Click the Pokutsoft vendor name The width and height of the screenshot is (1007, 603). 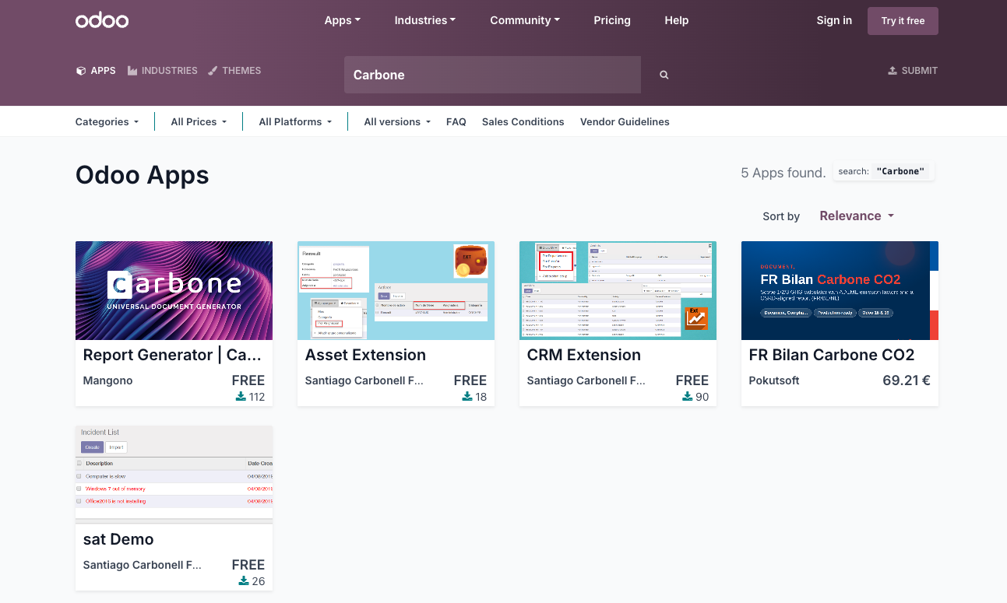(774, 380)
